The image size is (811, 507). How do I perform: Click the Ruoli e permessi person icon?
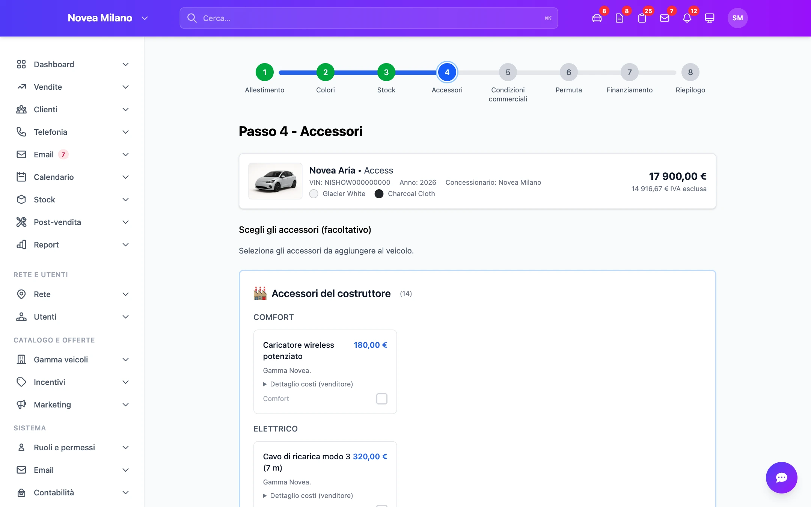pos(21,447)
